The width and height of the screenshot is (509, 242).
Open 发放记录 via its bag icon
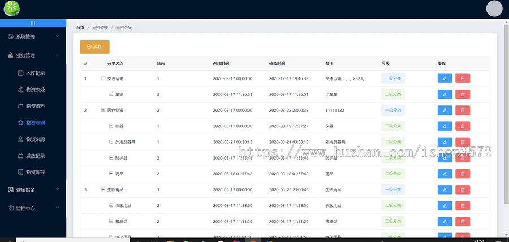pyautogui.click(x=20, y=156)
